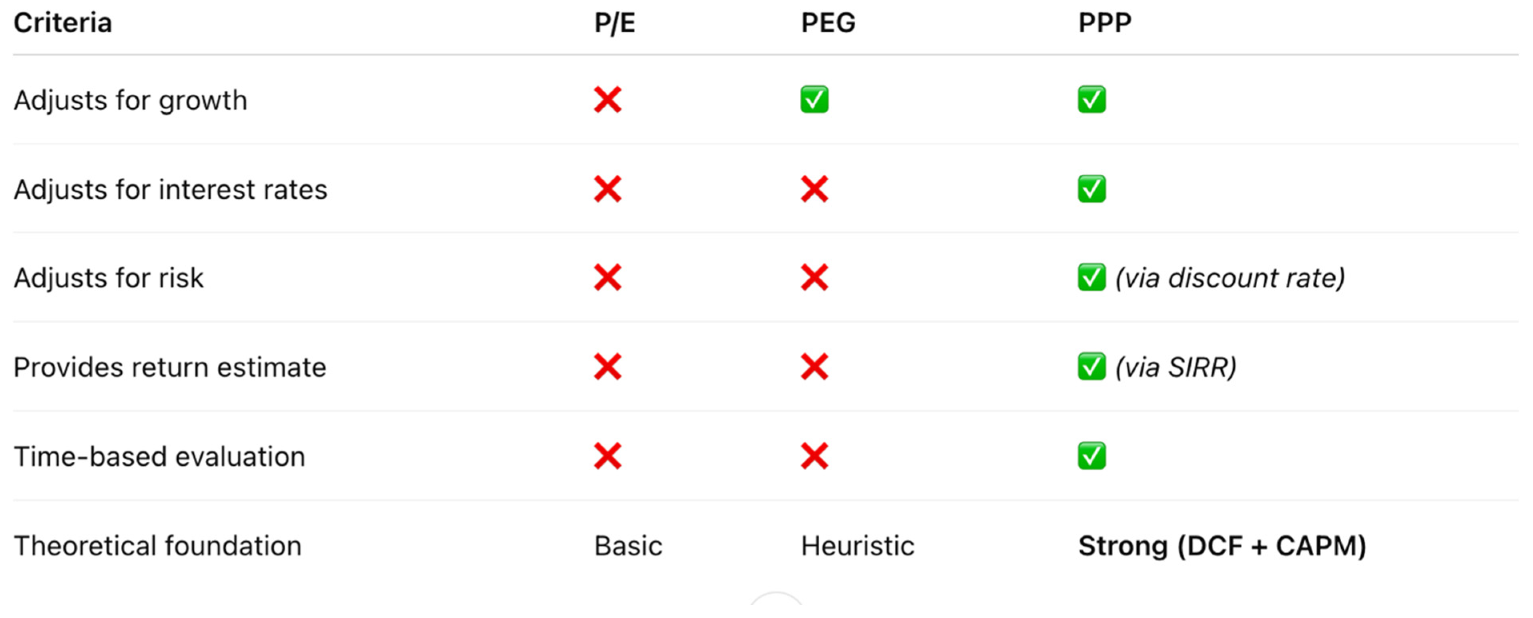The width and height of the screenshot is (1533, 618).
Task: Click the P/E red X for Adjusts for interest rates
Action: [608, 189]
